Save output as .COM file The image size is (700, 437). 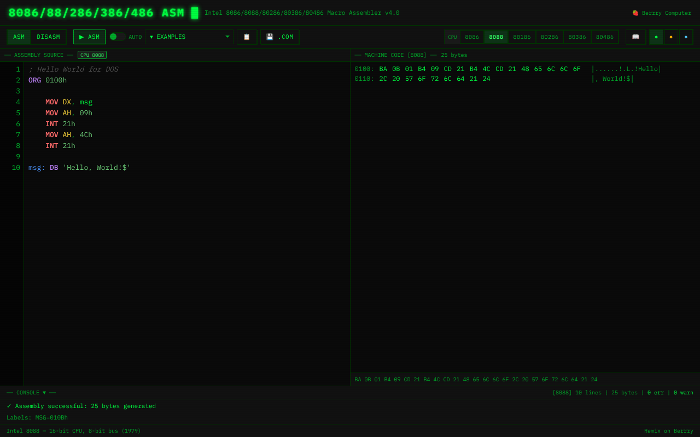pyautogui.click(x=279, y=37)
